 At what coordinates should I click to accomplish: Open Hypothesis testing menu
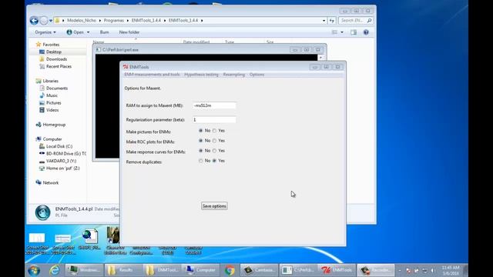click(201, 75)
